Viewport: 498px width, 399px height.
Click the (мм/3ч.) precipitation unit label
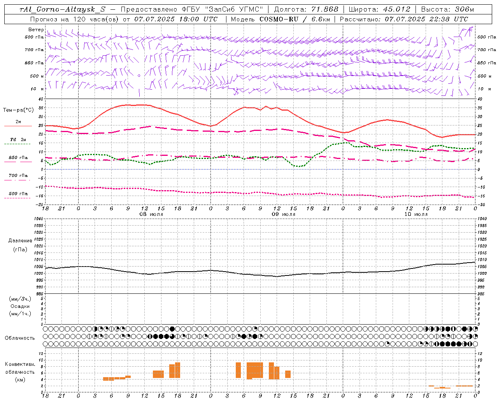point(20,299)
